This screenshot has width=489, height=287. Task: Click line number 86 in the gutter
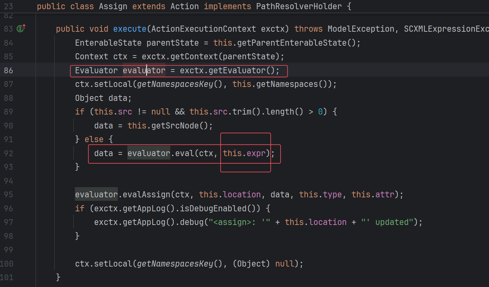9,71
